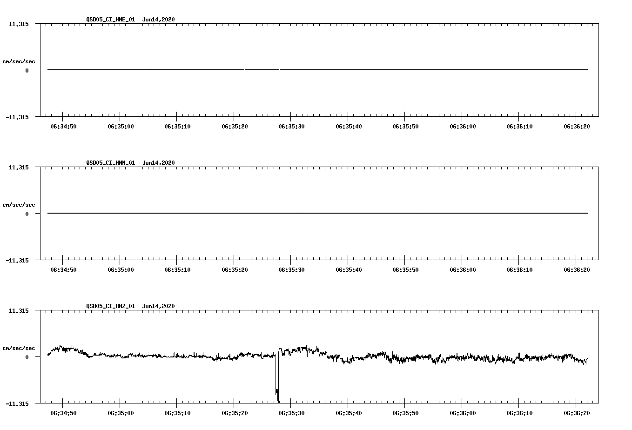Click the 06:35:50 label under the HNZ chart
Image resolution: width=632 pixels, height=430 pixels.
(x=405, y=413)
